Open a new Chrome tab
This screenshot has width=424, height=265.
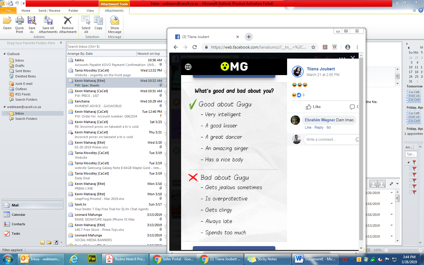249,37
